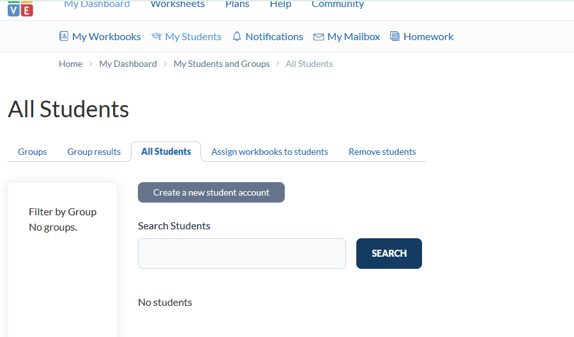Click the Homework icon
Image resolution: width=574 pixels, height=337 pixels.
pos(395,36)
